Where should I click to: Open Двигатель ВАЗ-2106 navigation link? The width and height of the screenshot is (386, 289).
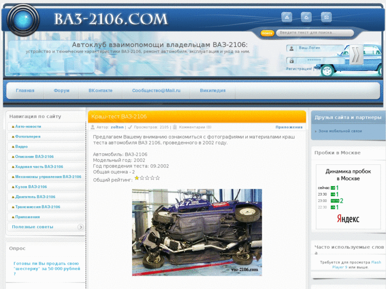35,197
